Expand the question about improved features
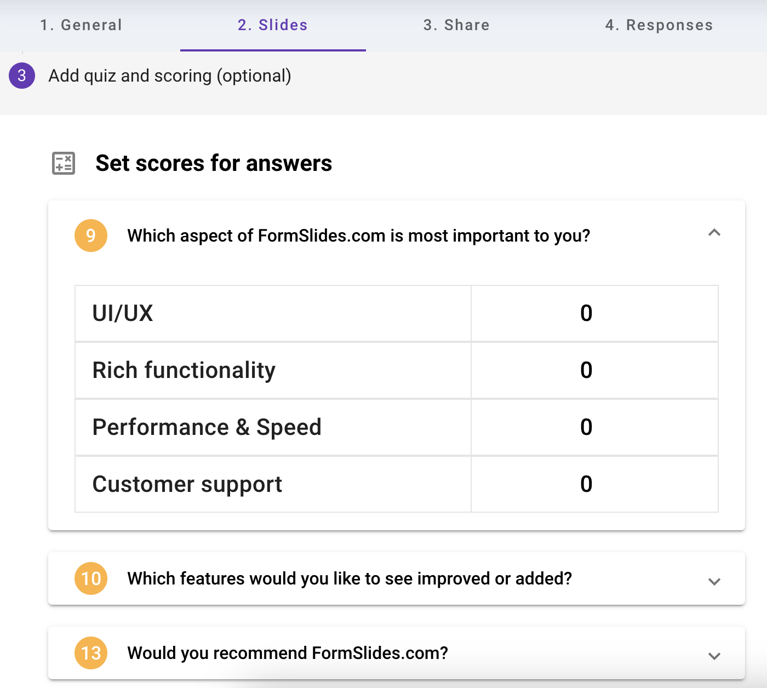 coord(714,581)
